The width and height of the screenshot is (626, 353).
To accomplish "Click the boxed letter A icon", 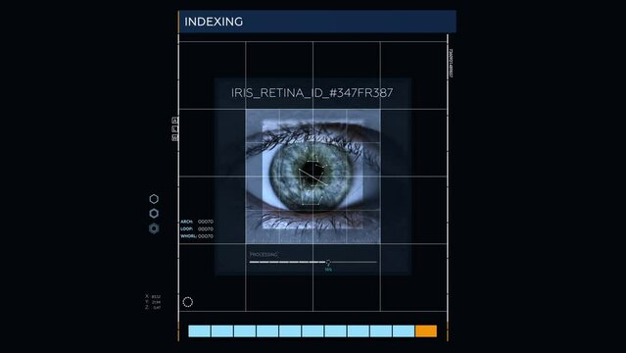I will click(174, 120).
